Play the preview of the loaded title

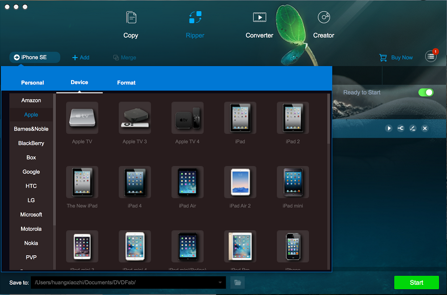point(388,128)
